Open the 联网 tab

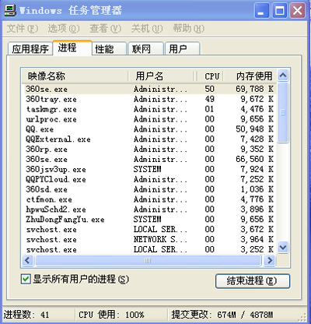point(145,49)
